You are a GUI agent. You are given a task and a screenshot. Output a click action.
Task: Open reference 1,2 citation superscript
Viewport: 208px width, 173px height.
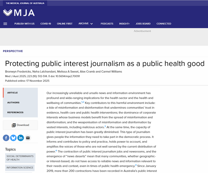[x=83, y=102]
